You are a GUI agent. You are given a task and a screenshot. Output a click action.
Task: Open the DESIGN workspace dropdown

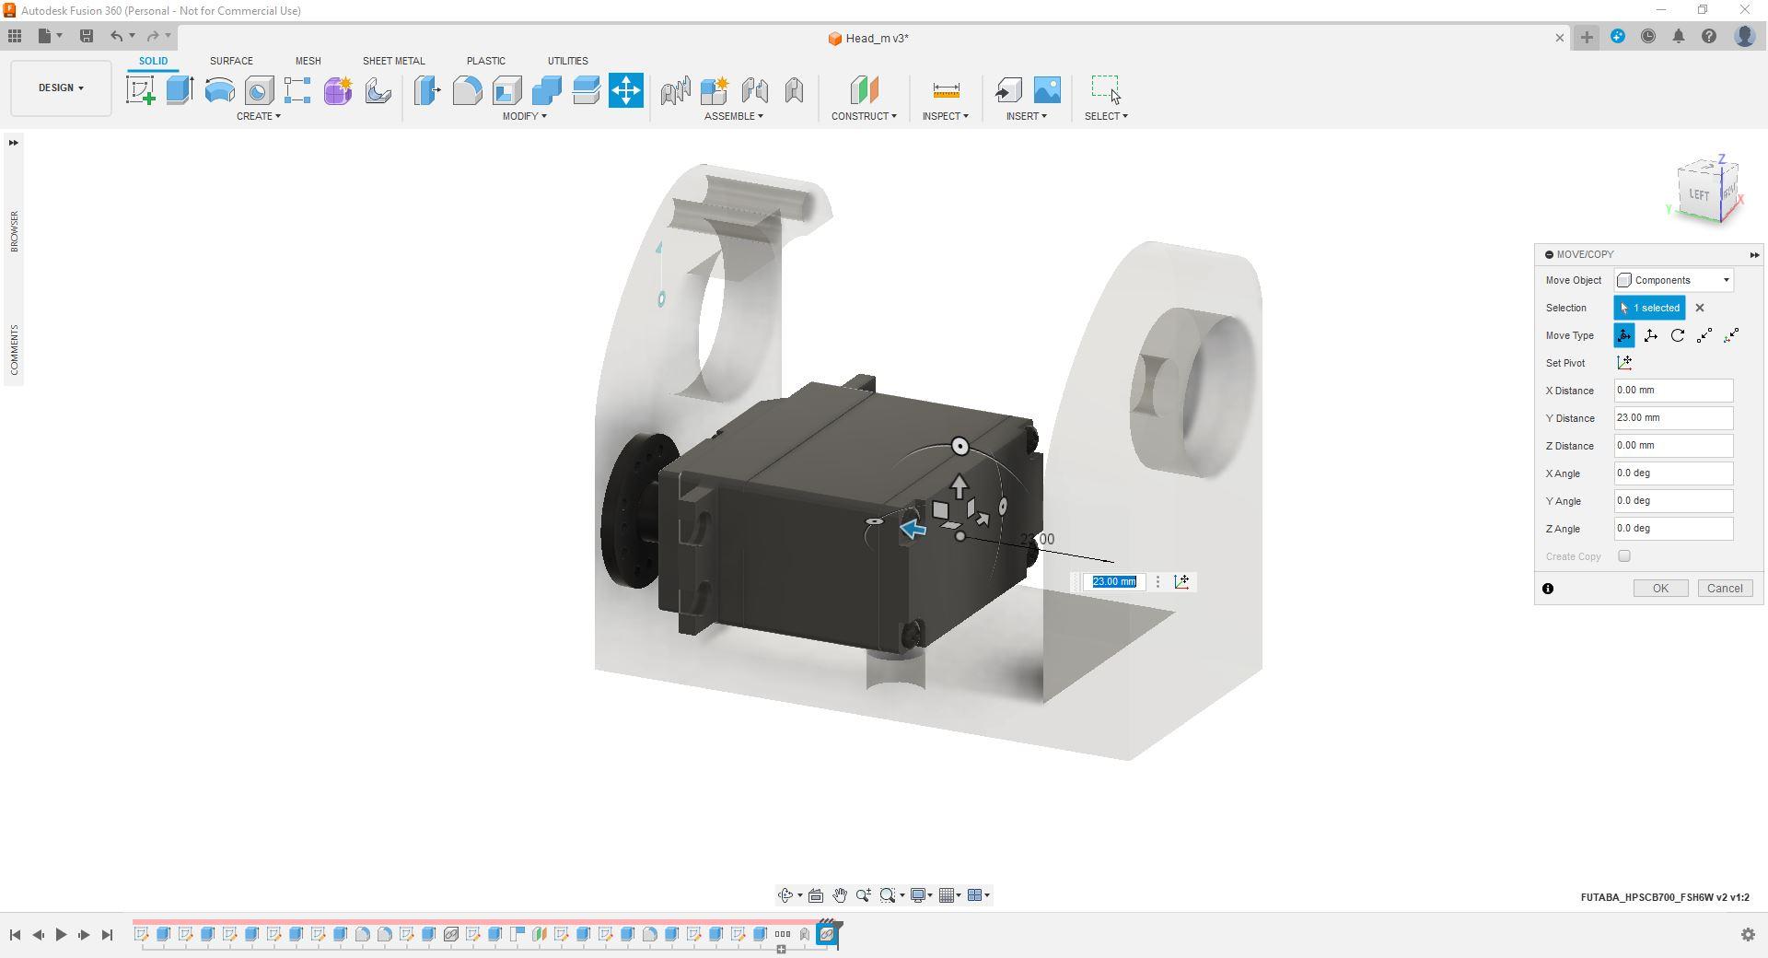tap(61, 88)
